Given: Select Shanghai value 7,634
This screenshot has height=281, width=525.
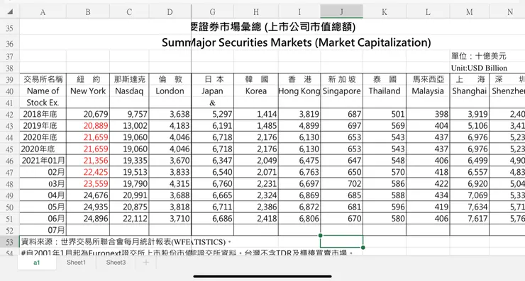Looking at the screenshot, I should pyautogui.click(x=470, y=207).
